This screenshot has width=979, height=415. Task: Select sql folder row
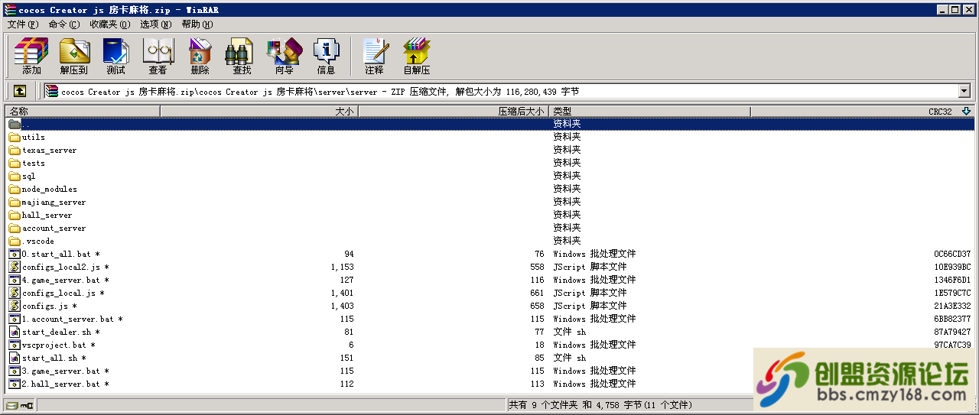tap(489, 176)
